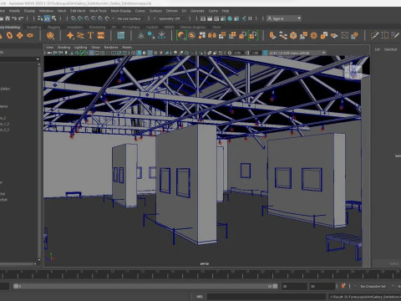Open viewport Panels menu

(127, 48)
